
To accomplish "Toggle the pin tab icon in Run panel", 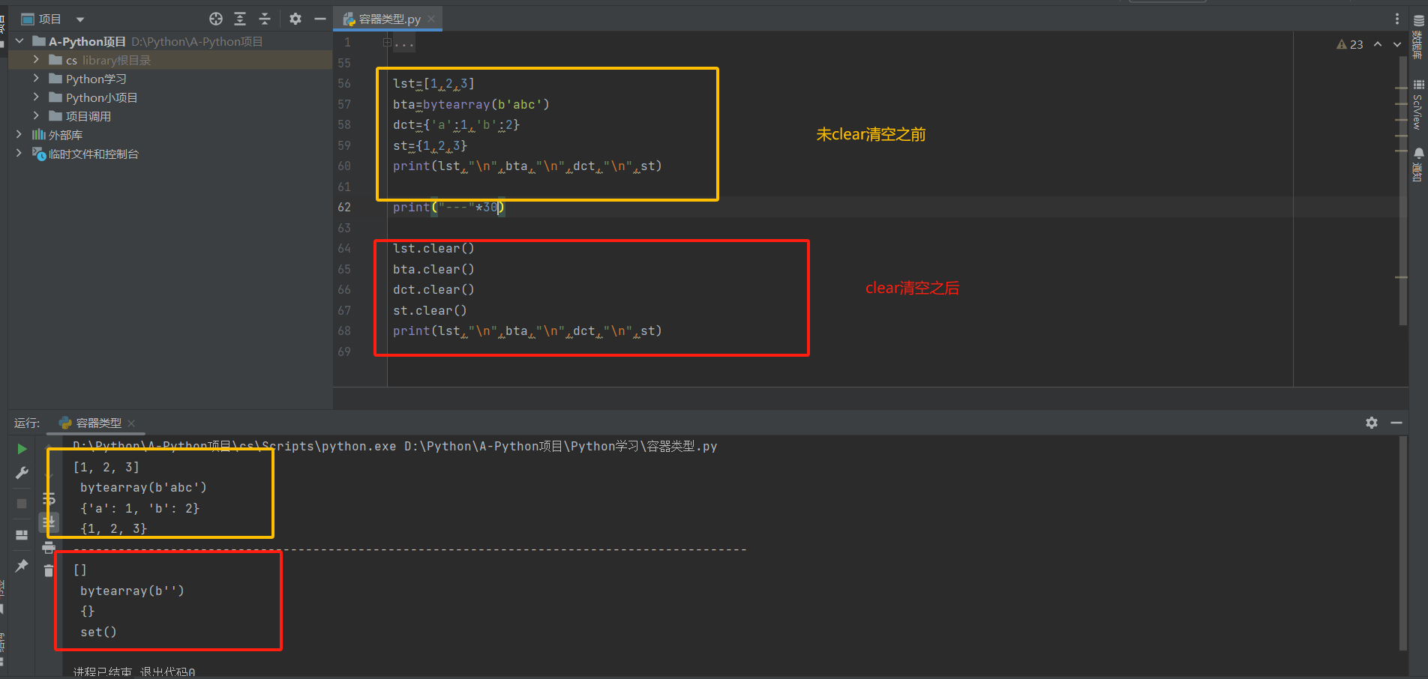I will (22, 566).
